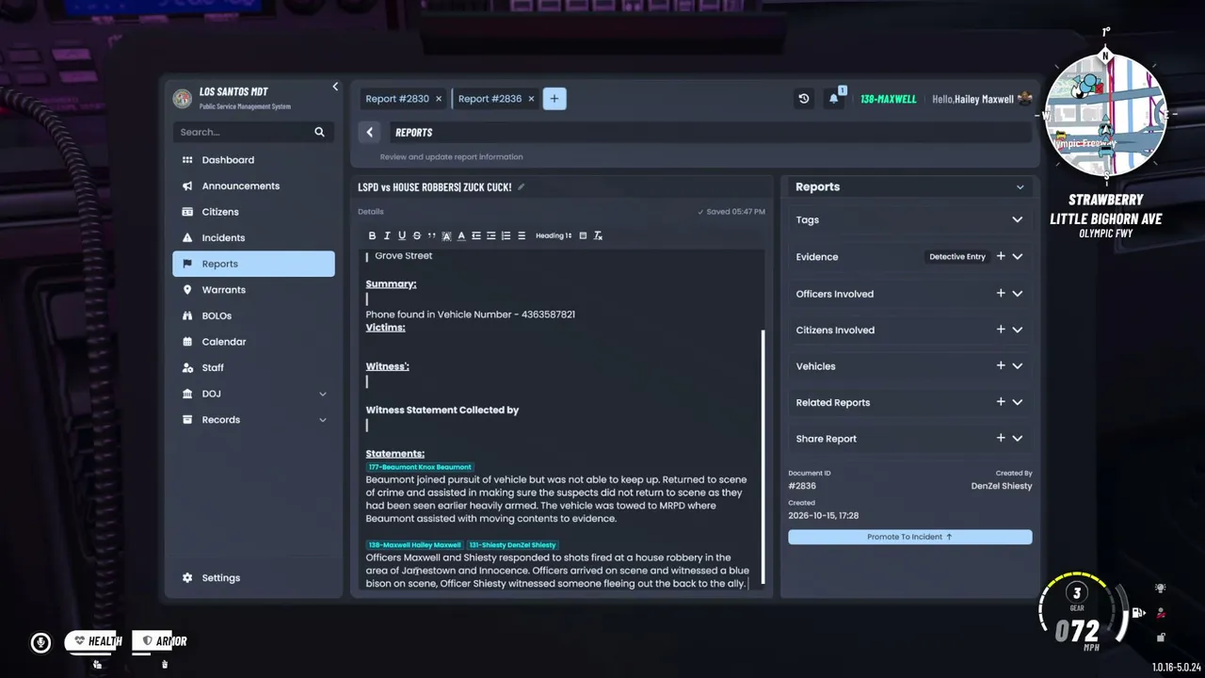1205x678 pixels.
Task: Open the text background color picker
Action: (446, 235)
